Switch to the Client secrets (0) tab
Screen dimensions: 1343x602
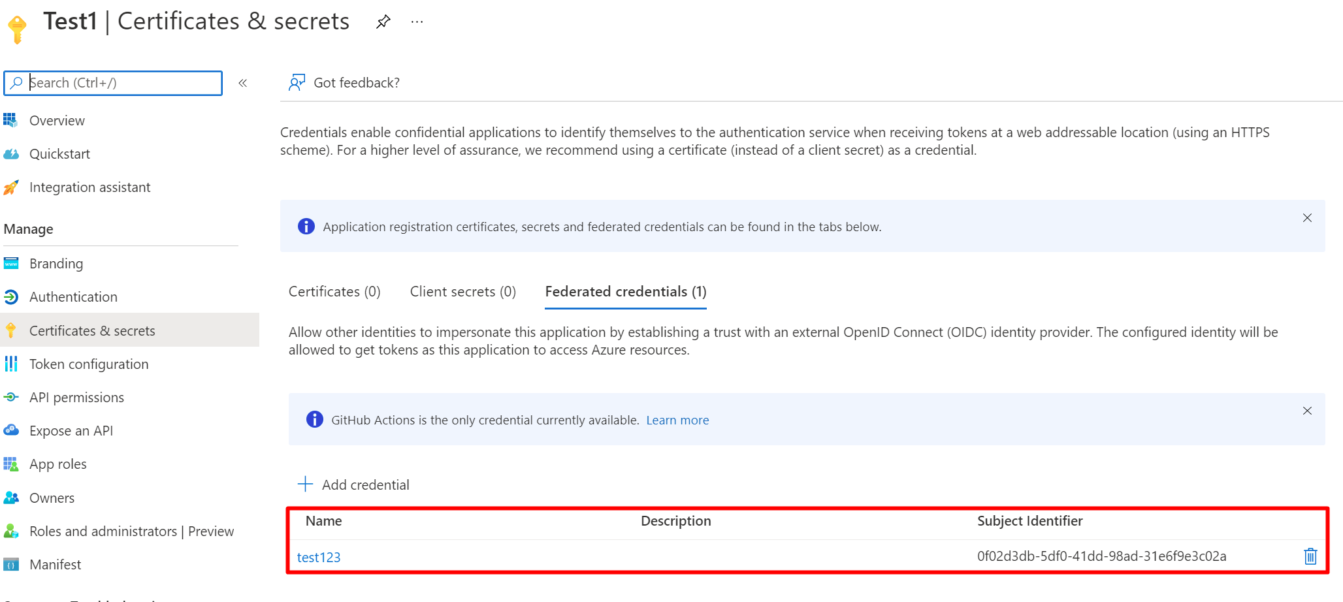462,292
